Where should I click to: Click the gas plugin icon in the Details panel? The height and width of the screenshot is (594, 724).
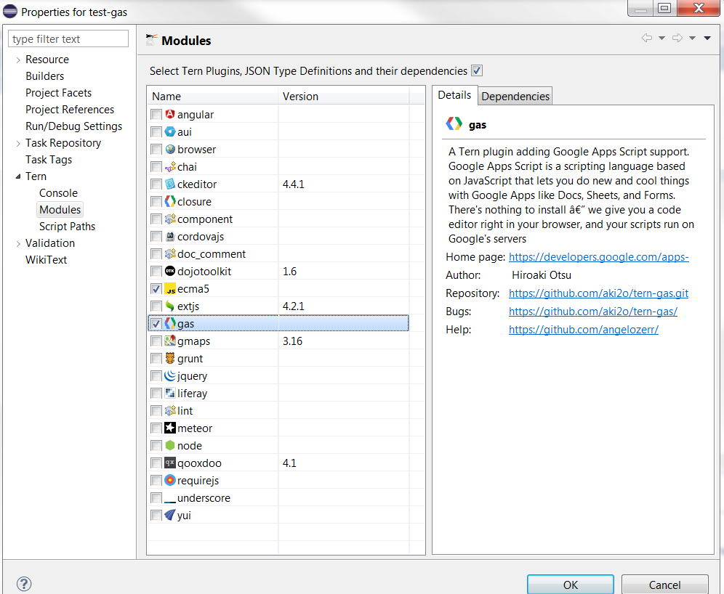(454, 123)
